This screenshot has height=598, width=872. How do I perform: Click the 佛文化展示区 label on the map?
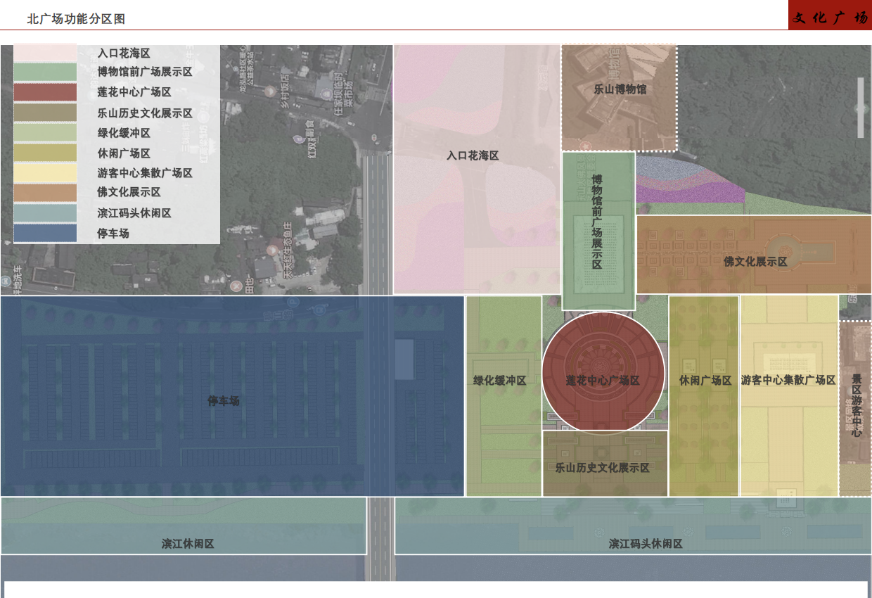755,262
